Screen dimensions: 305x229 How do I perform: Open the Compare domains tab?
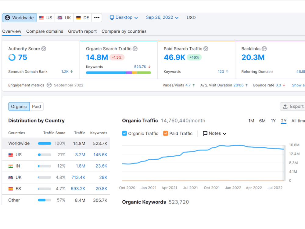click(45, 31)
